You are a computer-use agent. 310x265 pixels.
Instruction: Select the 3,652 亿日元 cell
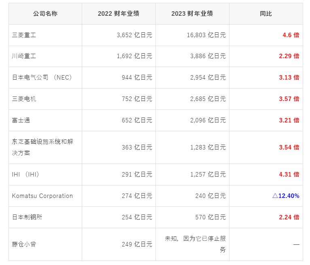pyautogui.click(x=119, y=35)
